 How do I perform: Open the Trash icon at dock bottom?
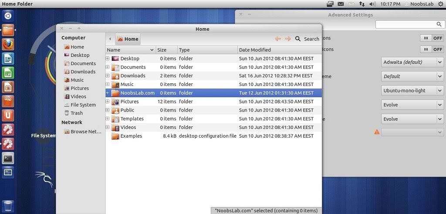point(8,206)
